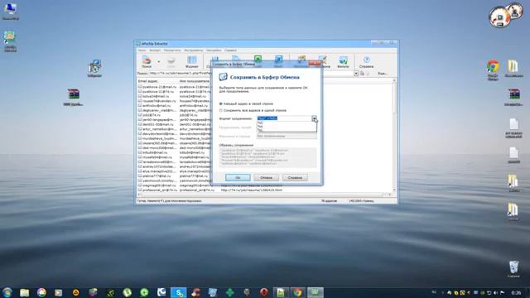Click the Поиск search toolbar icon
The height and width of the screenshot is (298, 530).
pos(147,61)
